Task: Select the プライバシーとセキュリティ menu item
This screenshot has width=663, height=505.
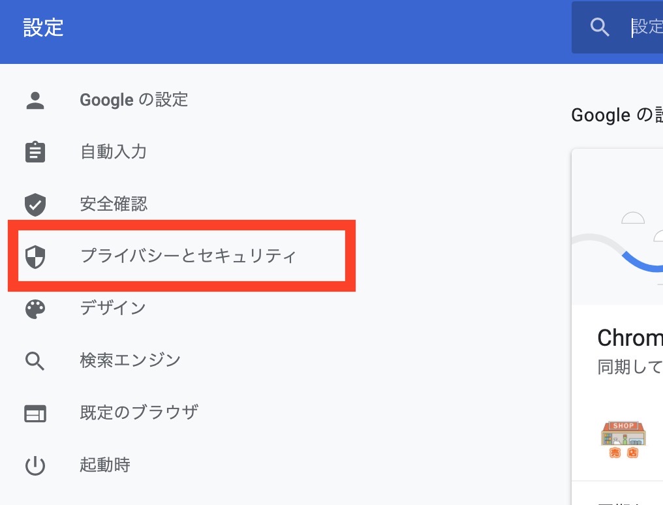Action: click(189, 256)
